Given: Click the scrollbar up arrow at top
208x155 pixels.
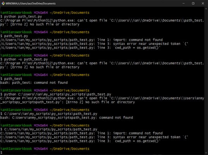Looking at the screenshot, I should point(206,9).
